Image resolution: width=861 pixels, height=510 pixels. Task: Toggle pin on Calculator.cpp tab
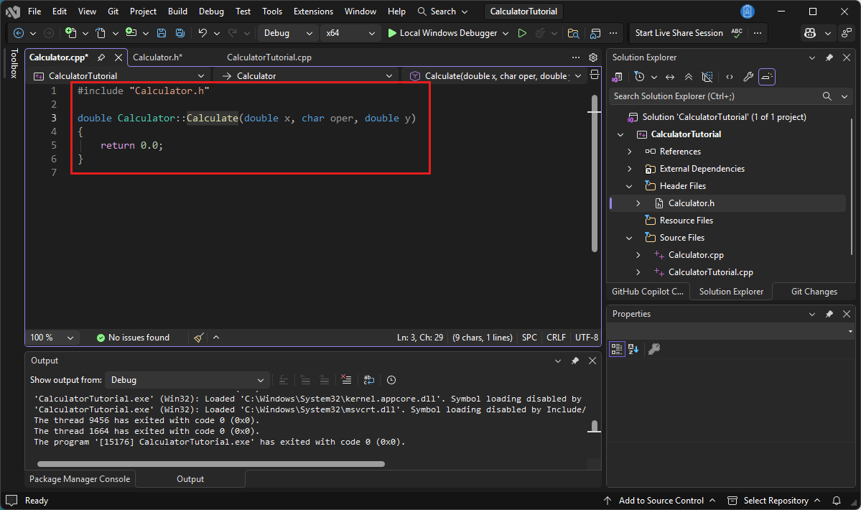pos(101,57)
